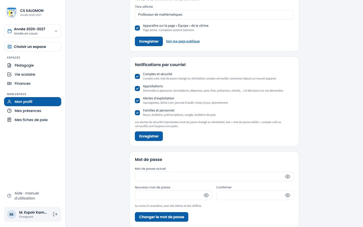Image resolution: width=363 pixels, height=227 pixels.
Task: Click the Au moins 8 caractères hint text
Action: [x=168, y=206]
